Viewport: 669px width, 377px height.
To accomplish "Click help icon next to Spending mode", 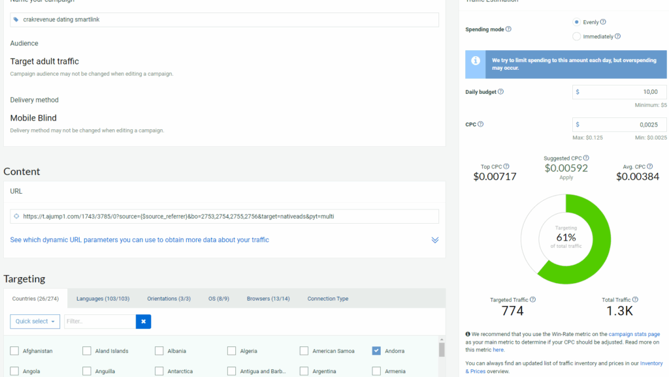I will 508,29.
